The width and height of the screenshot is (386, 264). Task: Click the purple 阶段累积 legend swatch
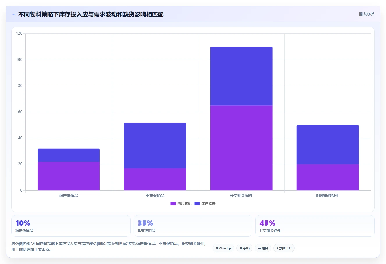point(173,203)
